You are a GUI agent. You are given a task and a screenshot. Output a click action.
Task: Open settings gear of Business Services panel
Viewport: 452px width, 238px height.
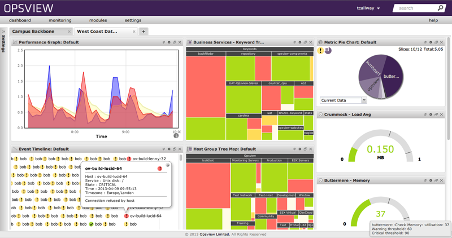tap(300, 42)
